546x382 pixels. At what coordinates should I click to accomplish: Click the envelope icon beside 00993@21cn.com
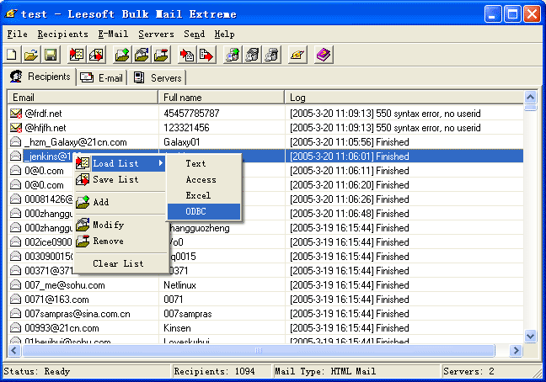point(16,328)
